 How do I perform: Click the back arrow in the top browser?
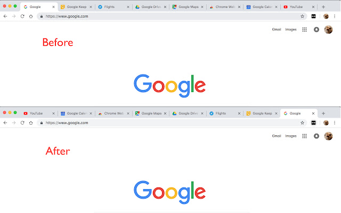[5, 17]
